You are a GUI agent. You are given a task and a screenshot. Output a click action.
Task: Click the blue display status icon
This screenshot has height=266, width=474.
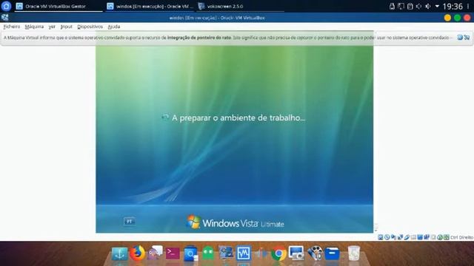click(420, 237)
